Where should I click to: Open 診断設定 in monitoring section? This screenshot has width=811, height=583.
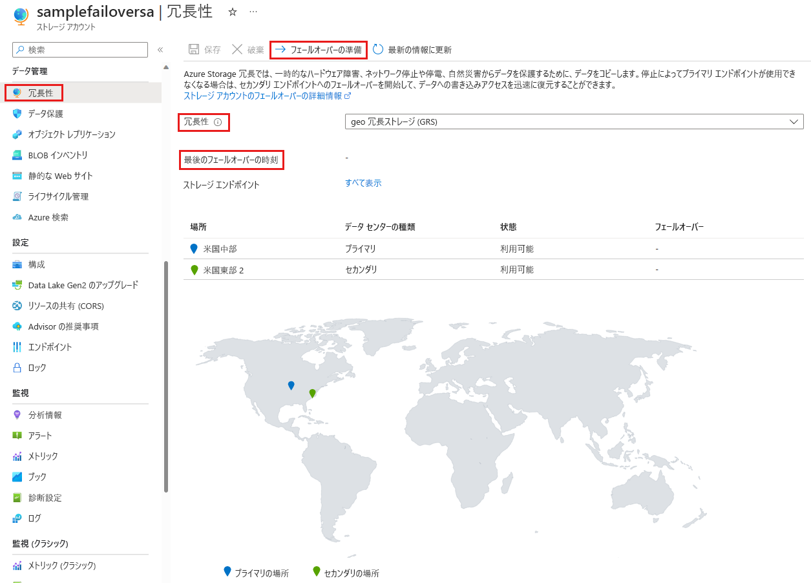coord(45,498)
